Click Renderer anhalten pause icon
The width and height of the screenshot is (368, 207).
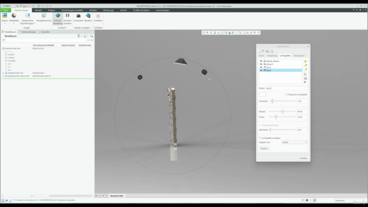(67, 16)
